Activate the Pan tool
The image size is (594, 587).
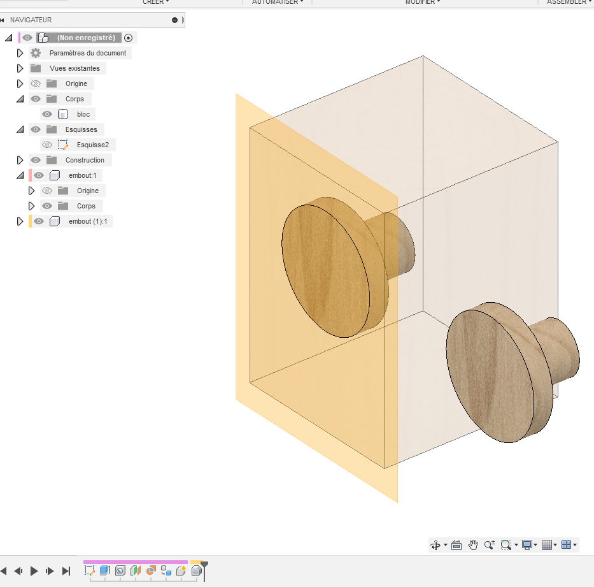[473, 545]
